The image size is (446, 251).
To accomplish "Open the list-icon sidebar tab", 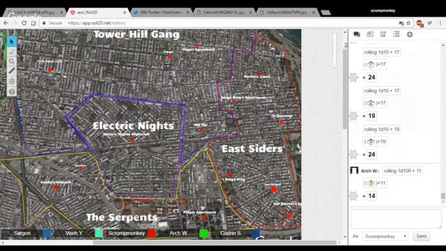I will (x=397, y=34).
